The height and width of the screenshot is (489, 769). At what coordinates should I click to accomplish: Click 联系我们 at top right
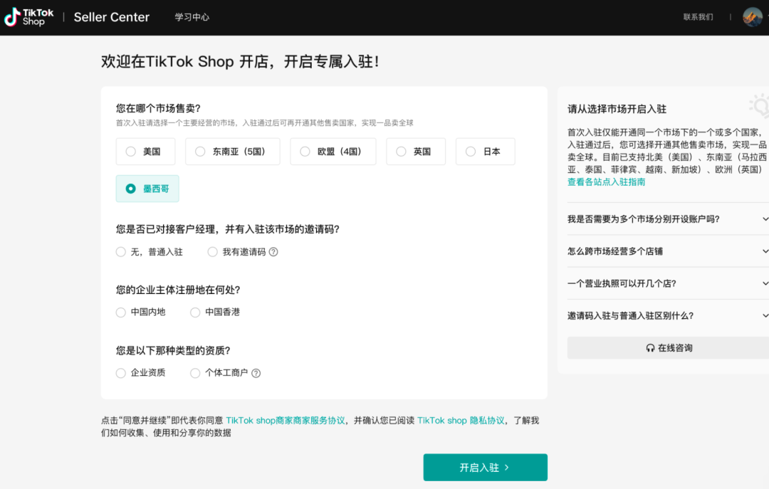[x=697, y=16]
